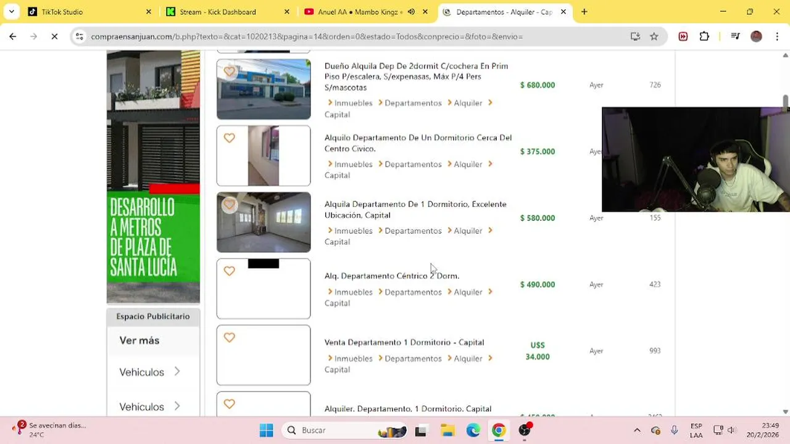Screen dimensions: 790x444
Task: Close the TikTok Studio tab
Action: pos(148,12)
